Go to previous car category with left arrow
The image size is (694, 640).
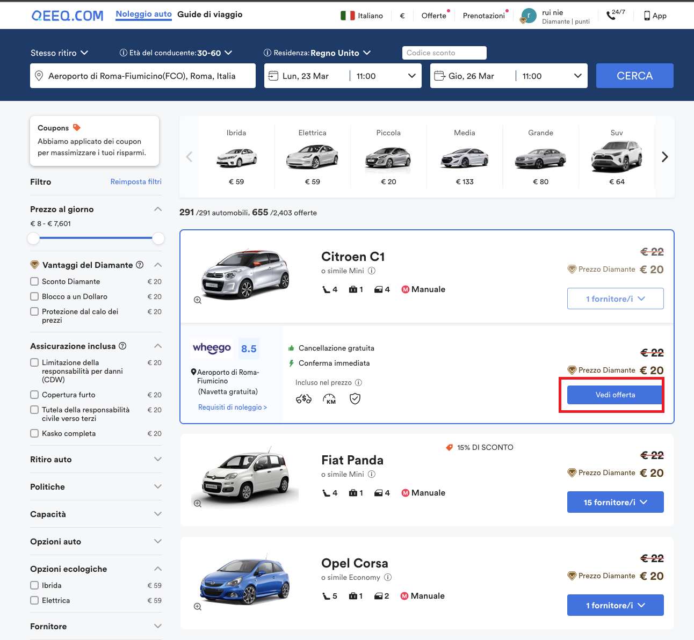click(189, 157)
